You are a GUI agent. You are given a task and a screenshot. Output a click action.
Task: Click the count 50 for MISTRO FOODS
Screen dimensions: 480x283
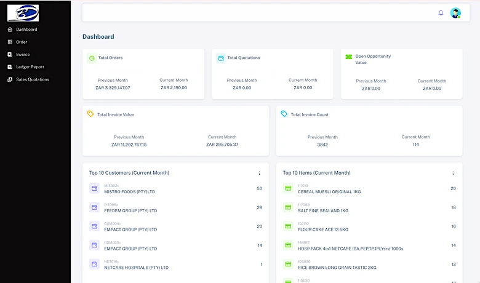pos(260,188)
